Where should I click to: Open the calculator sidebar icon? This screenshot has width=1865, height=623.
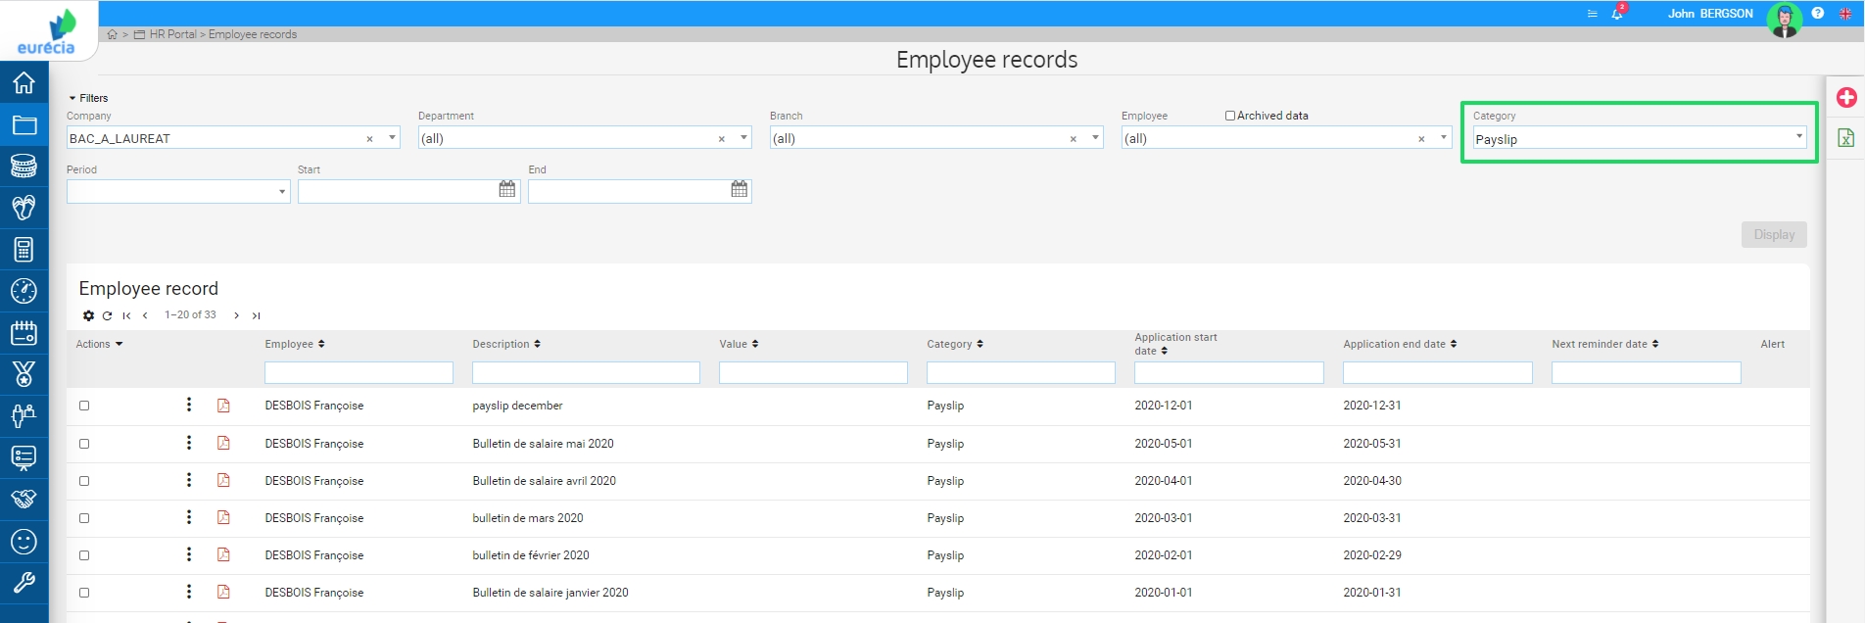(24, 250)
